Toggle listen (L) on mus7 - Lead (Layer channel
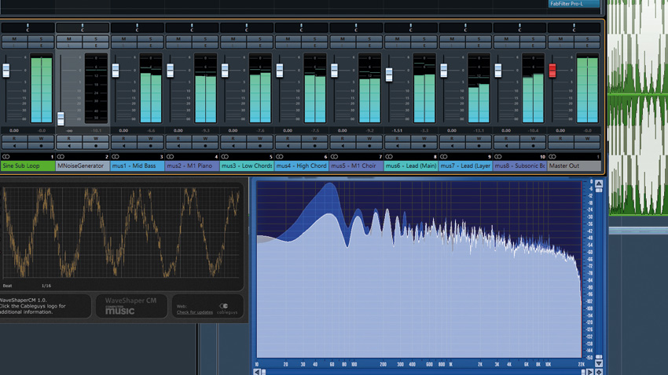 (452, 45)
